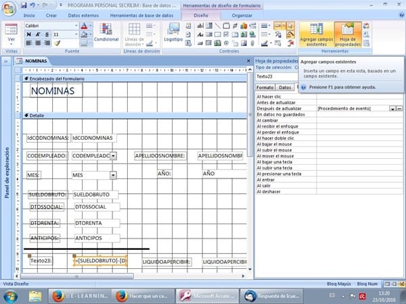Select the Image control tool
The image size is (406, 304).
pyautogui.click(x=244, y=43)
